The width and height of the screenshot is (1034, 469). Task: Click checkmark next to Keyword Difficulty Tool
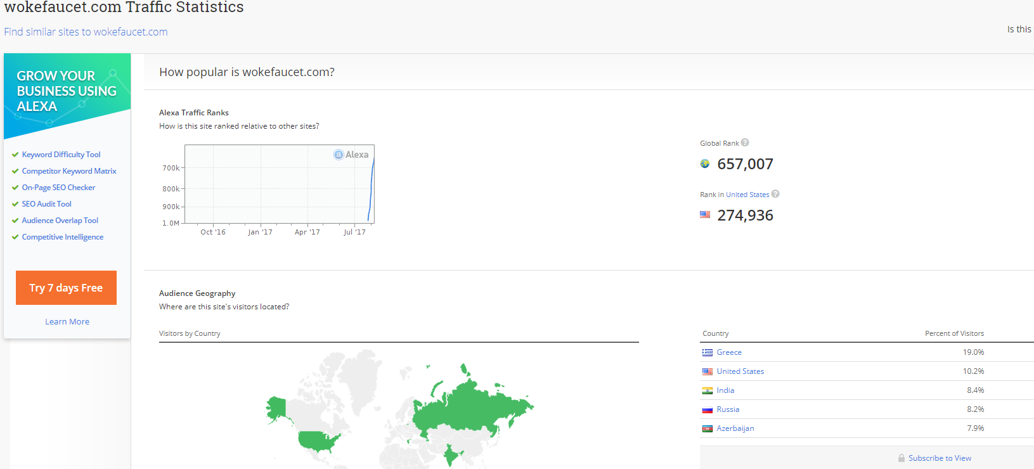click(15, 155)
